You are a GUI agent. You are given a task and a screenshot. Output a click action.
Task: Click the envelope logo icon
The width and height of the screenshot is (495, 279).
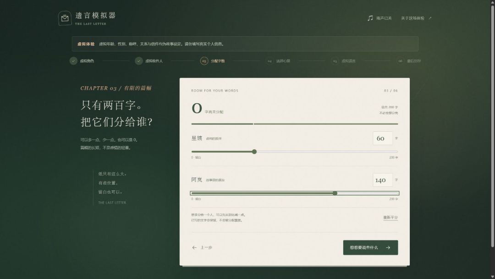[x=65, y=18]
